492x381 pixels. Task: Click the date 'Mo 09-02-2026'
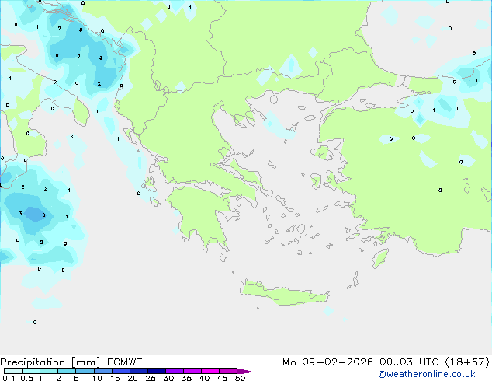tap(327, 362)
